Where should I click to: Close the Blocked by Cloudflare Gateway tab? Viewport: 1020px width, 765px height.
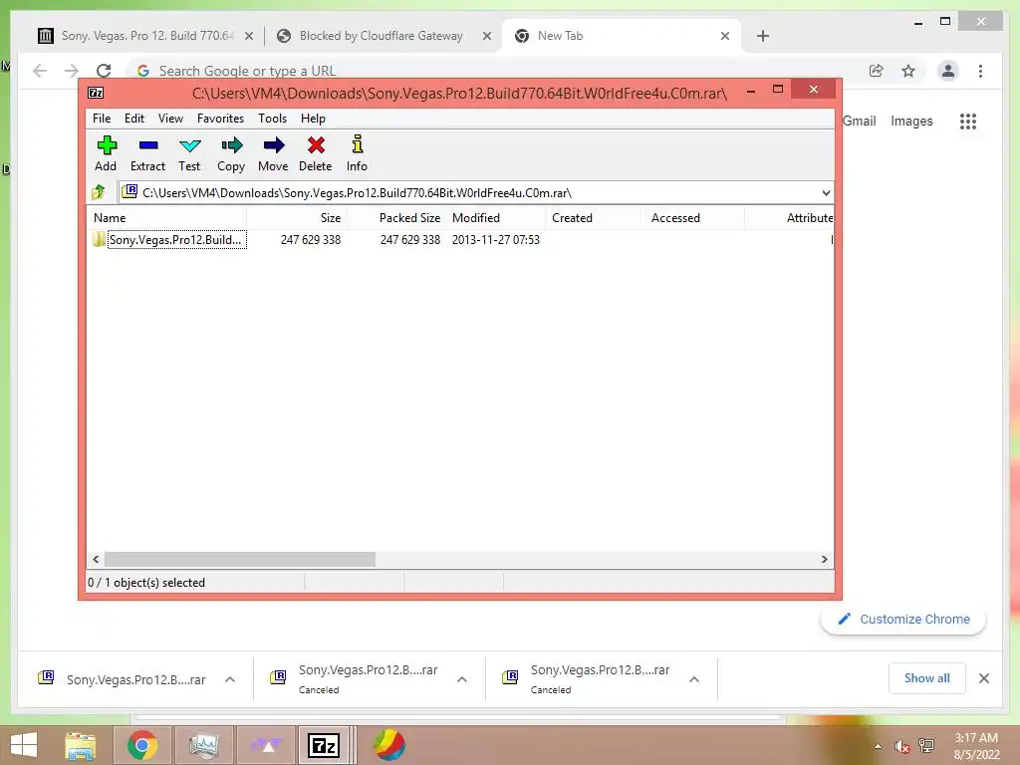486,37
